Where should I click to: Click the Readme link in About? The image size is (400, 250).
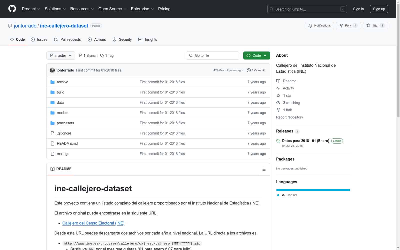click(286, 81)
